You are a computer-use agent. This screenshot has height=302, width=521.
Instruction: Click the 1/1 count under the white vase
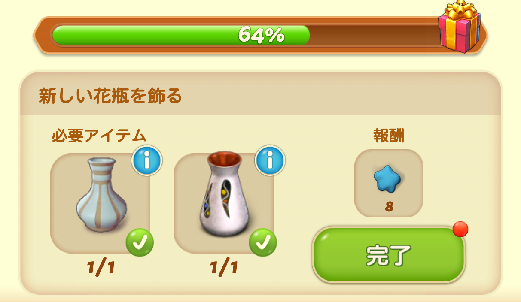tap(224, 268)
